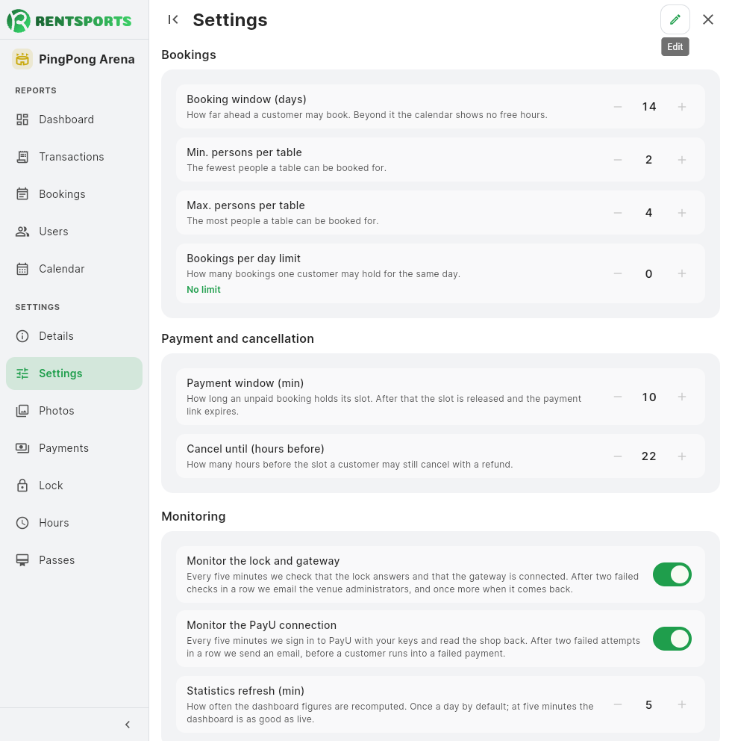Navigate to Users
Screen dimensions: 732x741
click(x=74, y=232)
